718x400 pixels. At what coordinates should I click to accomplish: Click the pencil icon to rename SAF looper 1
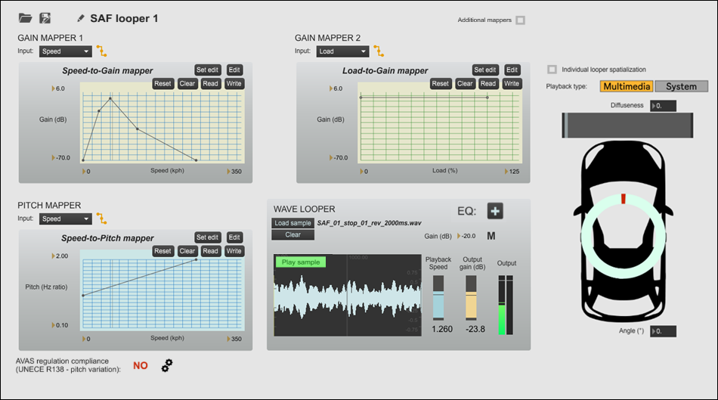[81, 18]
